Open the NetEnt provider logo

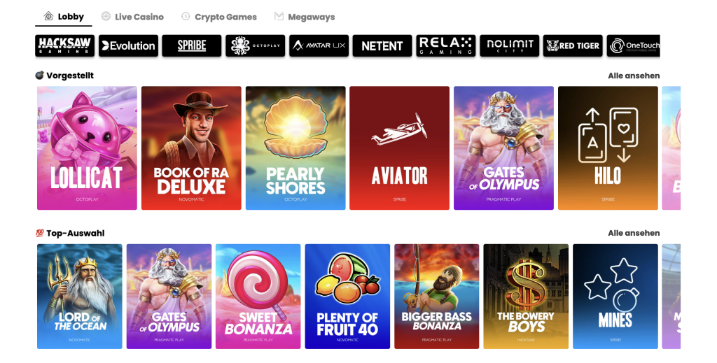(382, 45)
